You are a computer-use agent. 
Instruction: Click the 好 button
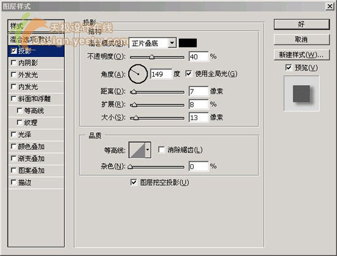pyautogui.click(x=301, y=24)
